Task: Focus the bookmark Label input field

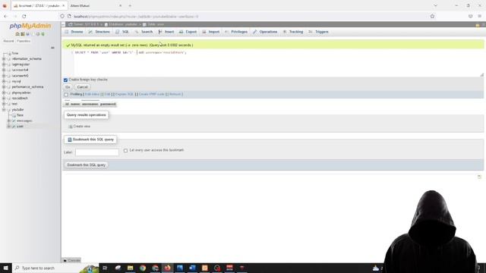Action: coord(97,152)
